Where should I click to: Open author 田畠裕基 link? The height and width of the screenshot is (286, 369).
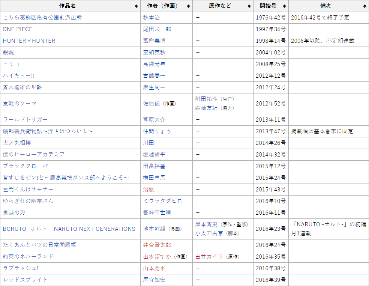pos(154,166)
